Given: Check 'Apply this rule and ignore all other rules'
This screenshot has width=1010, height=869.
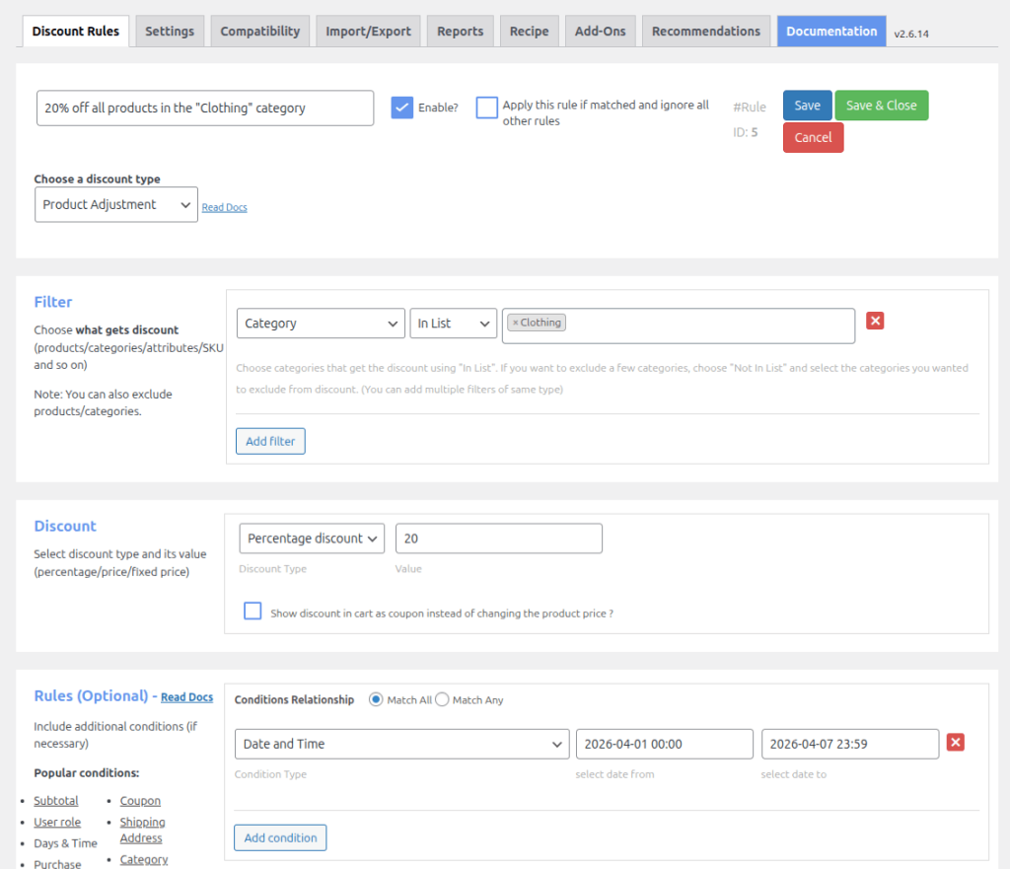Looking at the screenshot, I should click(486, 109).
